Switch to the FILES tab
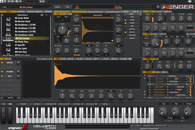Image resolution: width=195 pixels, height=130 pixels. [x=43, y=12]
